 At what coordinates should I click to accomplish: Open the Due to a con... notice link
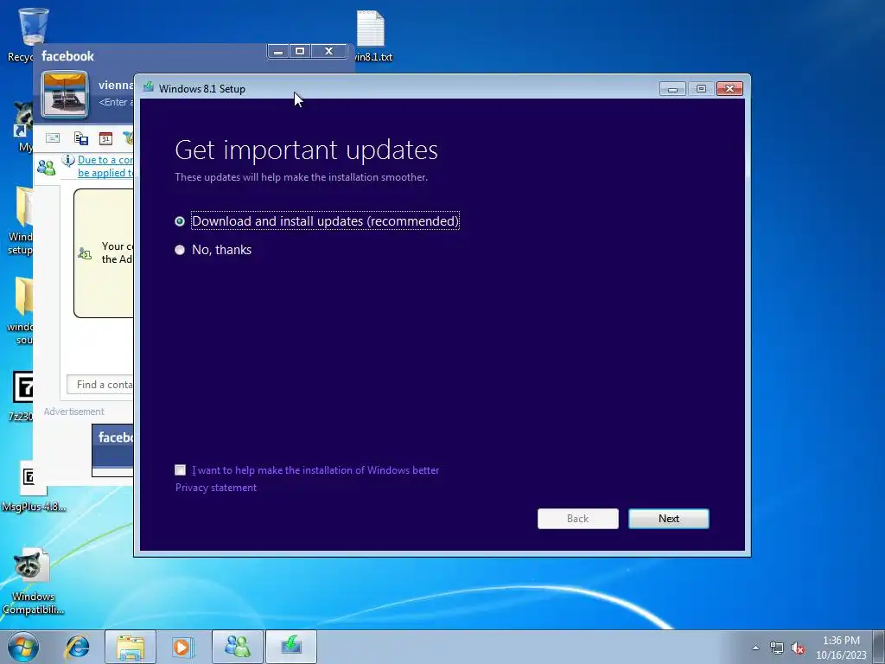coord(105,166)
